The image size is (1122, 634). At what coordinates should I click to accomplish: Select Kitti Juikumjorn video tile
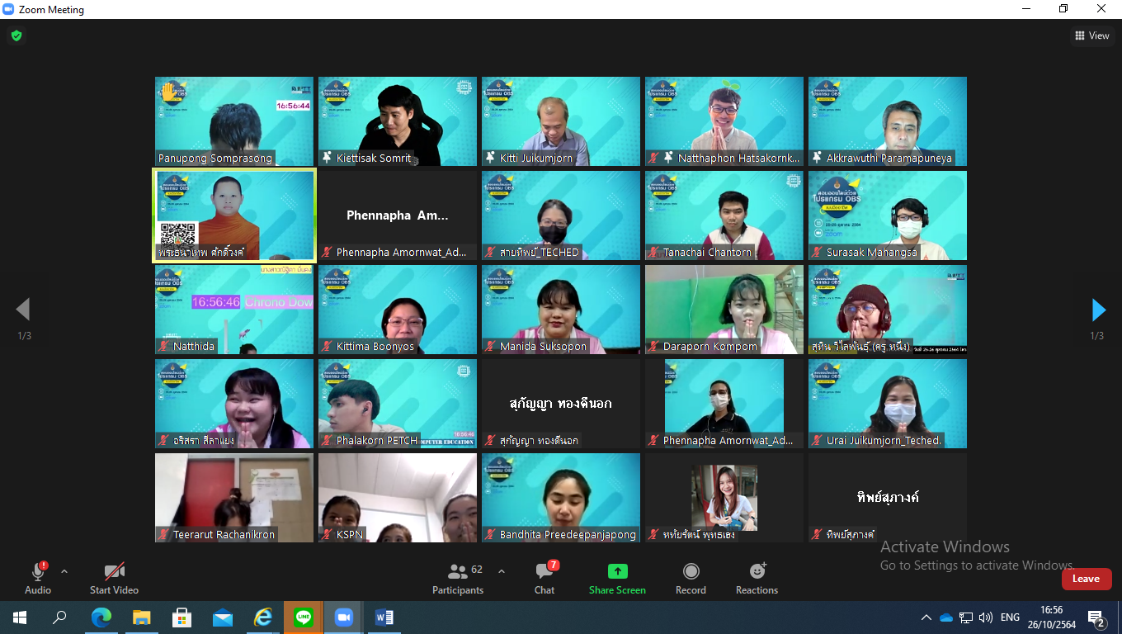pos(561,121)
